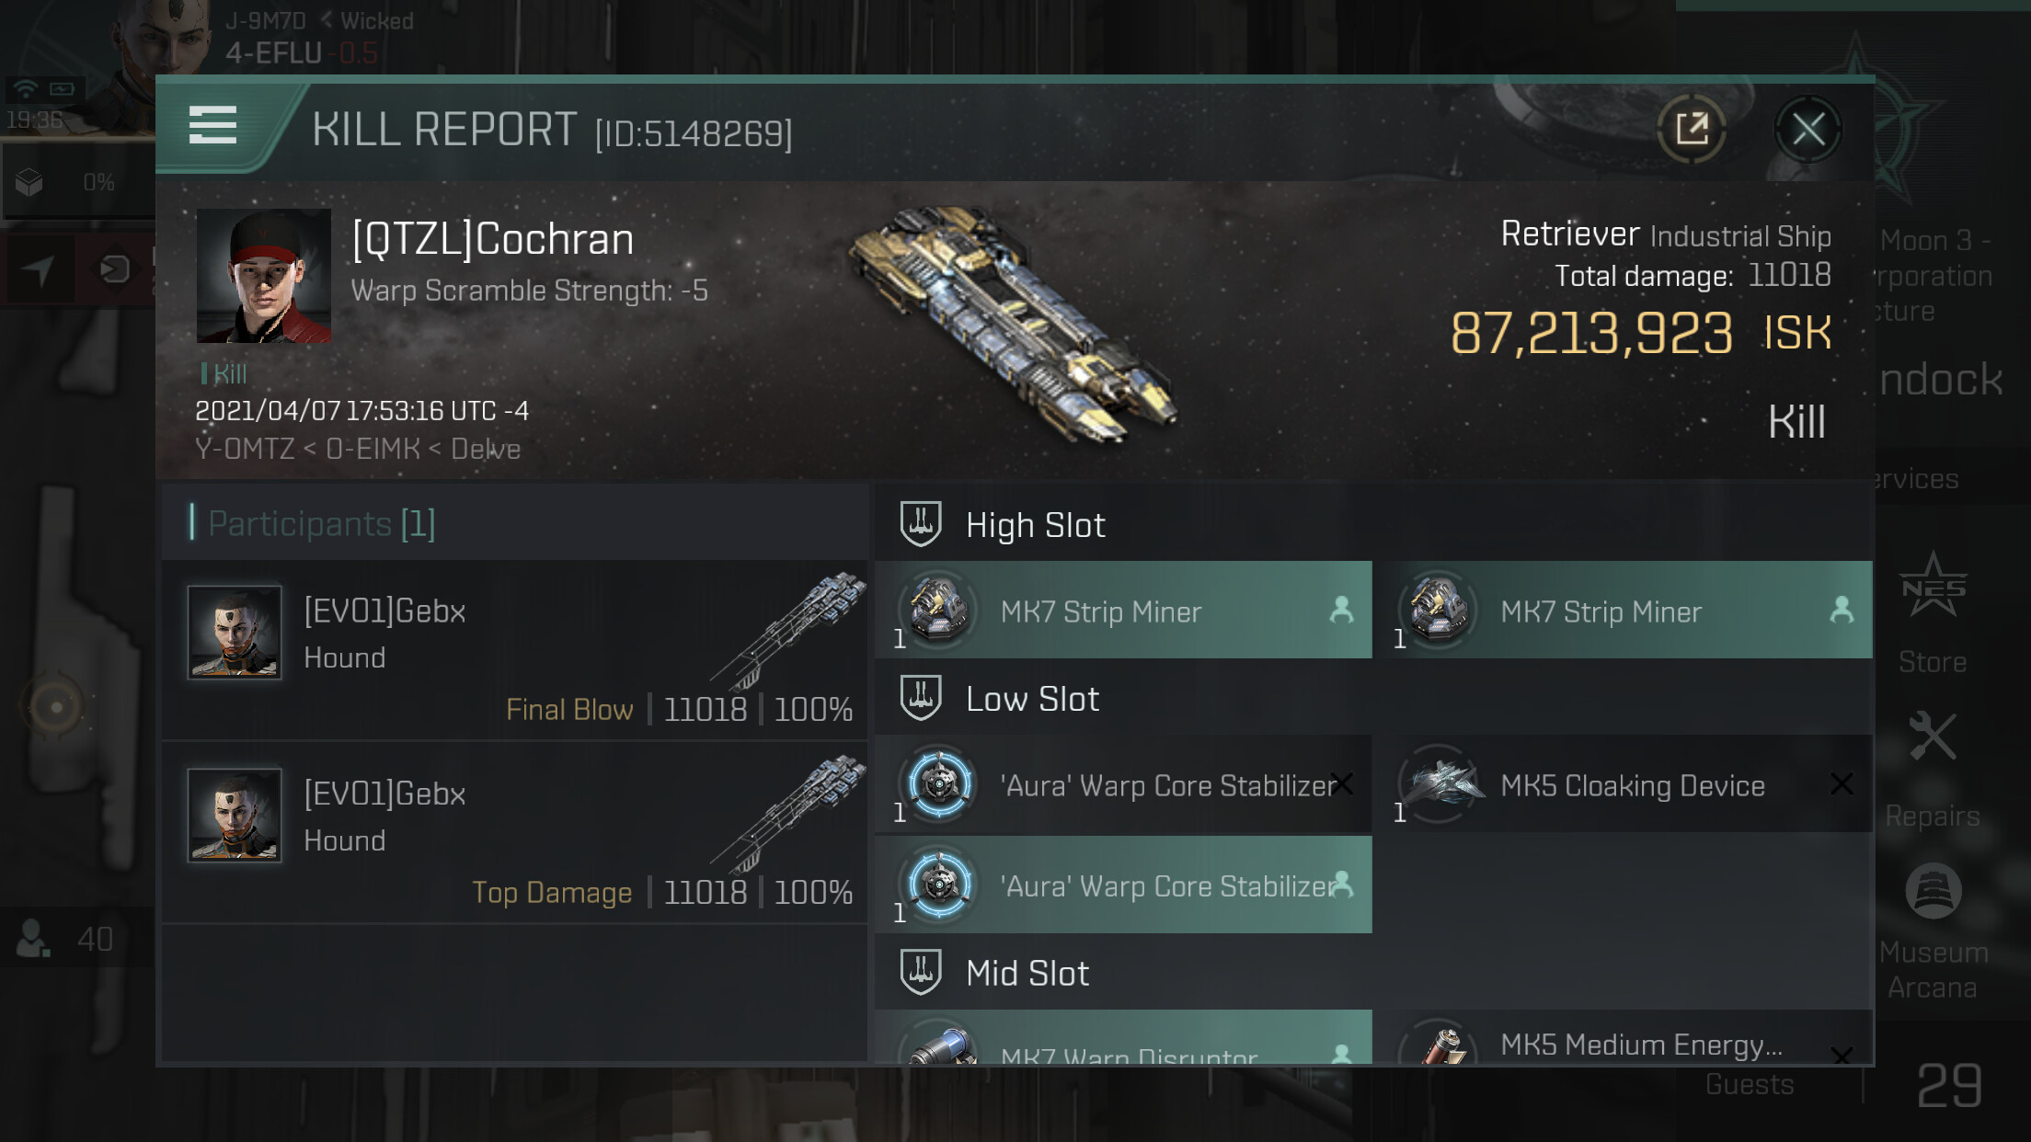Image resolution: width=2031 pixels, height=1142 pixels.
Task: Click the share/export kill report icon
Action: [1691, 130]
